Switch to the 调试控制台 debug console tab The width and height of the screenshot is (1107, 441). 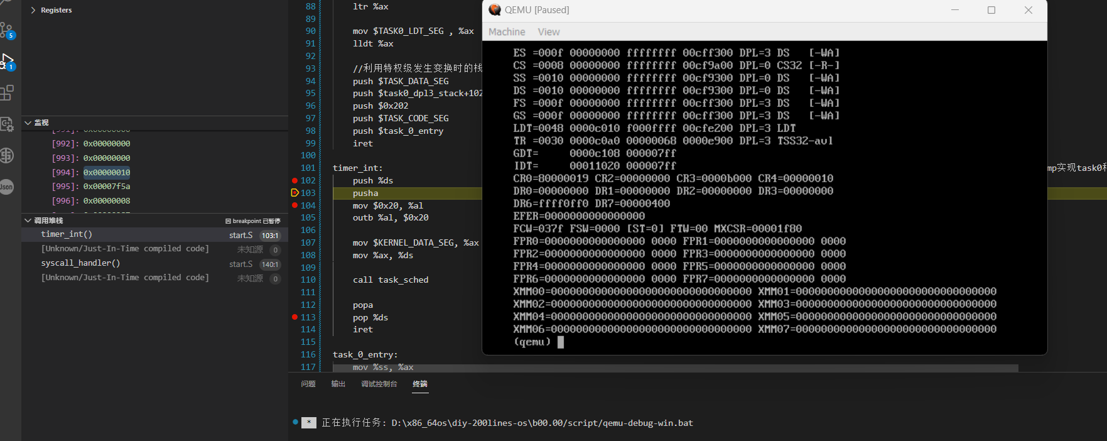point(379,384)
